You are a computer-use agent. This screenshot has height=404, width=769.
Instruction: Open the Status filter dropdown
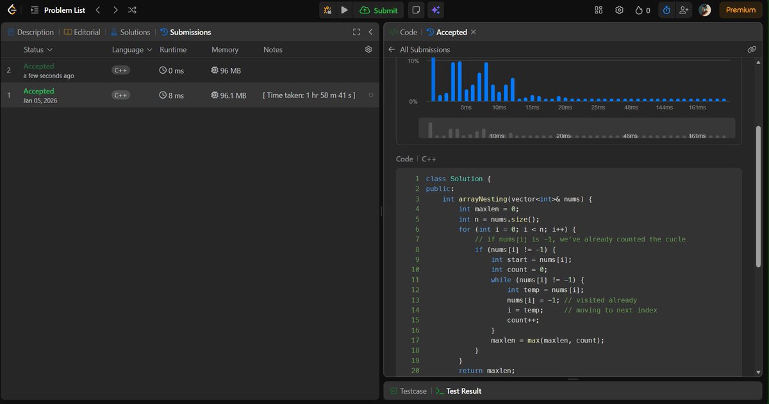(38, 49)
